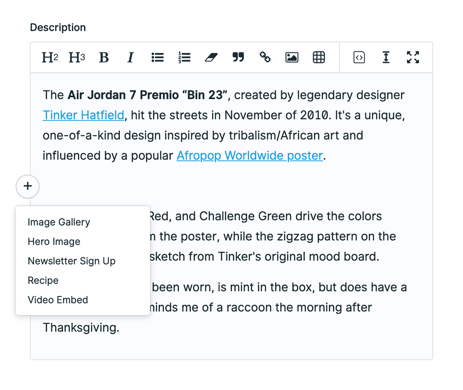
Task: Click the monospaced year "2010"
Action: click(314, 115)
